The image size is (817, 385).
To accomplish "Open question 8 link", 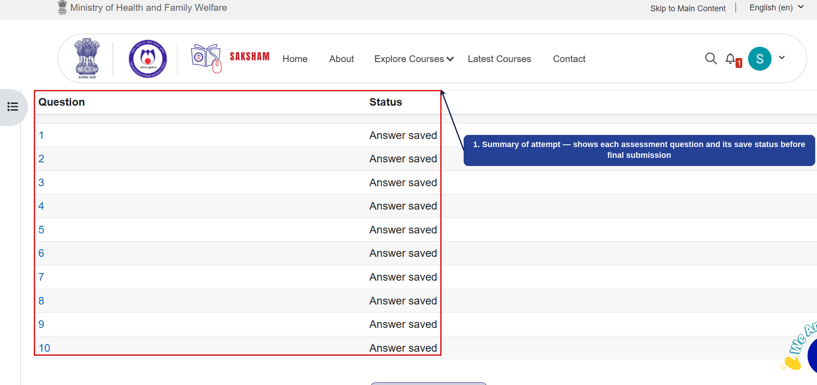I will 41,301.
